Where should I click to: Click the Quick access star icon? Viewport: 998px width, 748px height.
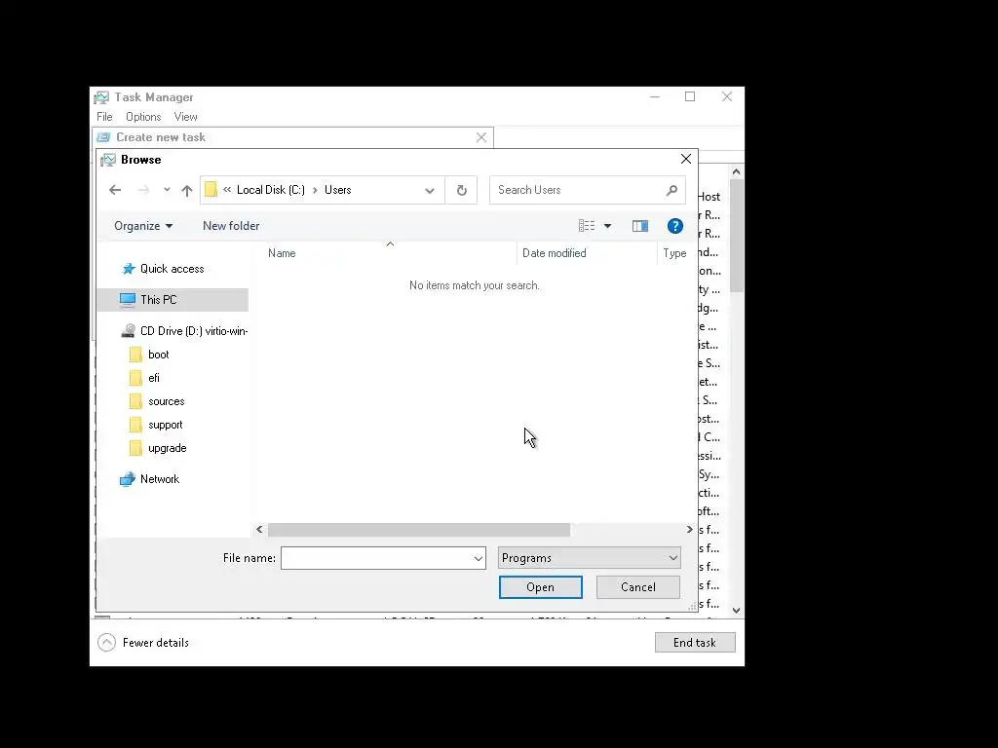point(129,269)
